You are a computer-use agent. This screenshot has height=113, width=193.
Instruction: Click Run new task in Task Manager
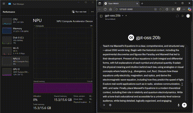point(79,12)
